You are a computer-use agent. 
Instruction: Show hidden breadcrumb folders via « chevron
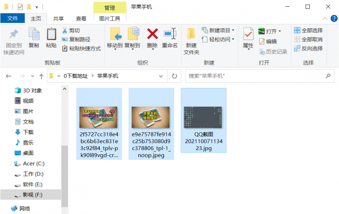click(59, 76)
